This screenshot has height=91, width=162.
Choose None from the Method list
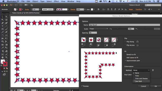pyautogui.click(x=137, y=73)
